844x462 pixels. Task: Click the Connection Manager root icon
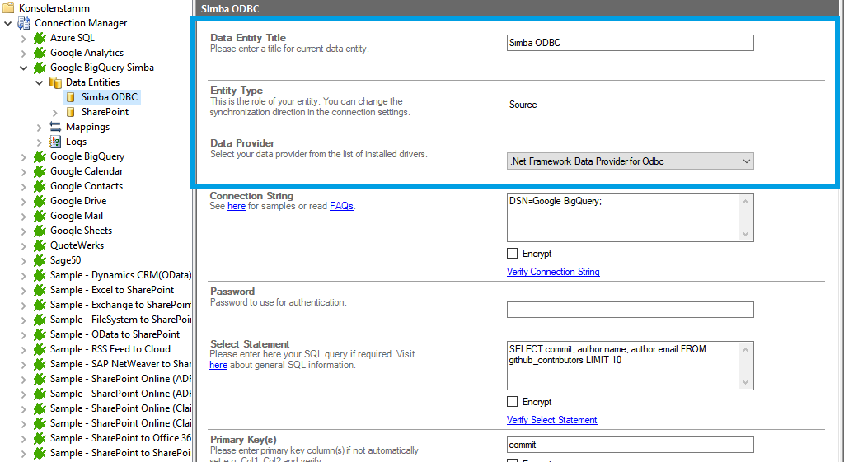(x=24, y=23)
